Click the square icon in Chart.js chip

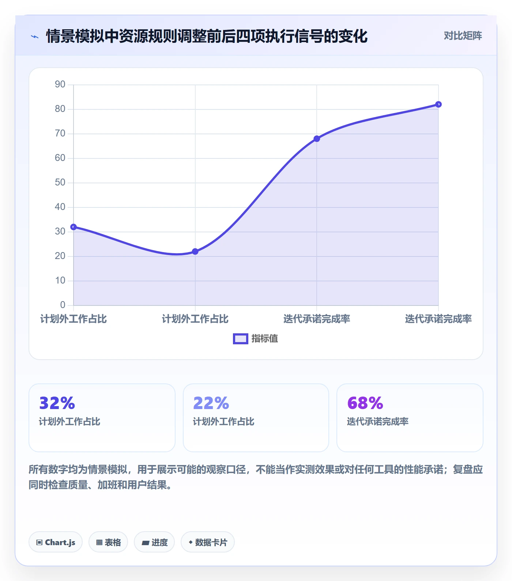(39, 543)
